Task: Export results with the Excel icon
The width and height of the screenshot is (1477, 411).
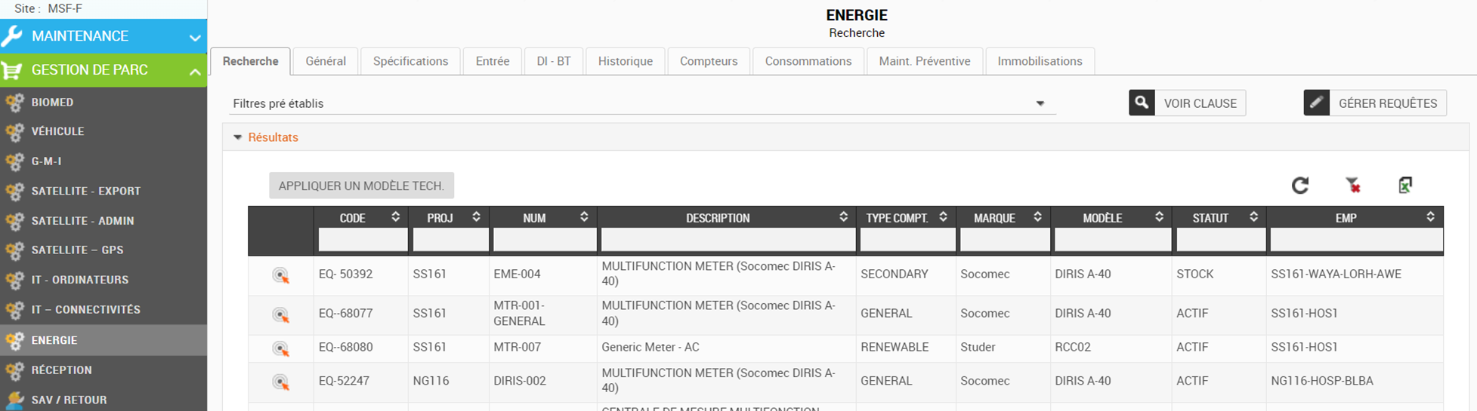Action: pos(1404,185)
